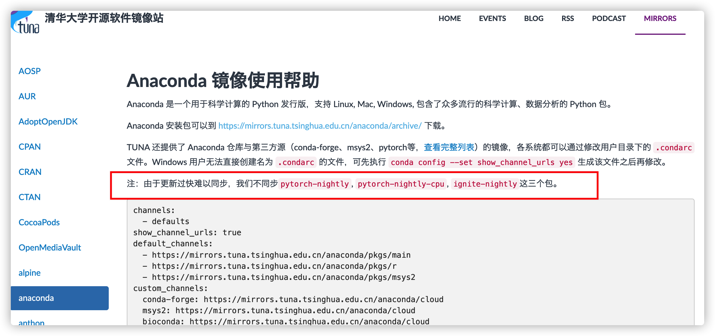Open the alpine sidebar entry
This screenshot has height=336, width=715.
29,273
